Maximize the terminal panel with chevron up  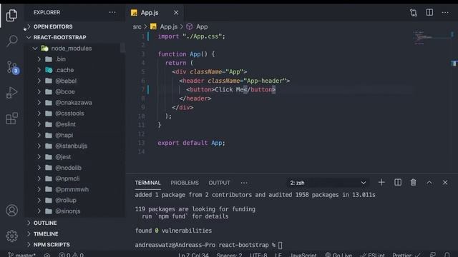[x=429, y=183]
